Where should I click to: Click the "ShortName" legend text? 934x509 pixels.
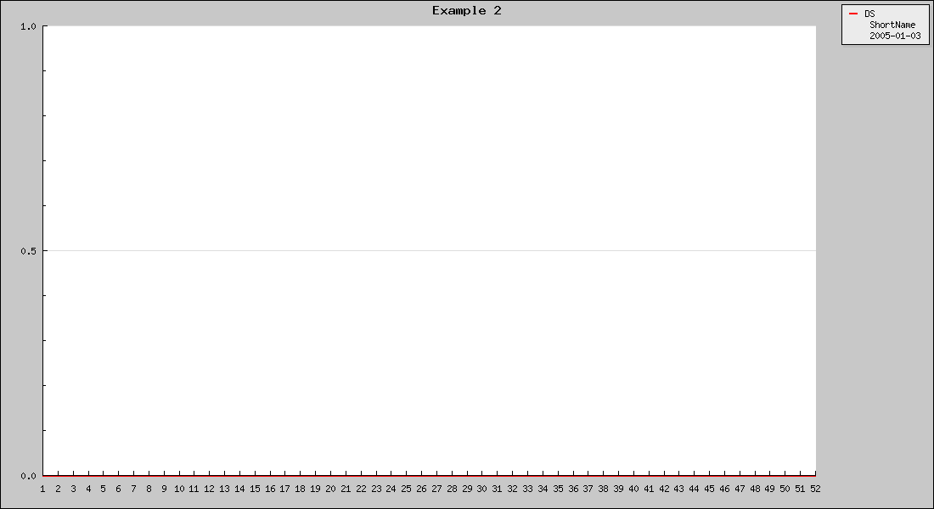(892, 25)
